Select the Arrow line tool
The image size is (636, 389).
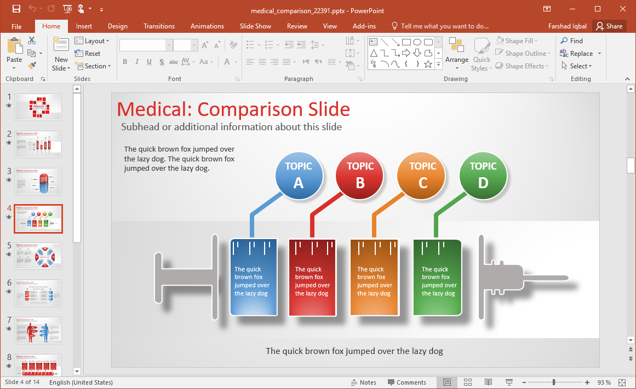(x=396, y=42)
